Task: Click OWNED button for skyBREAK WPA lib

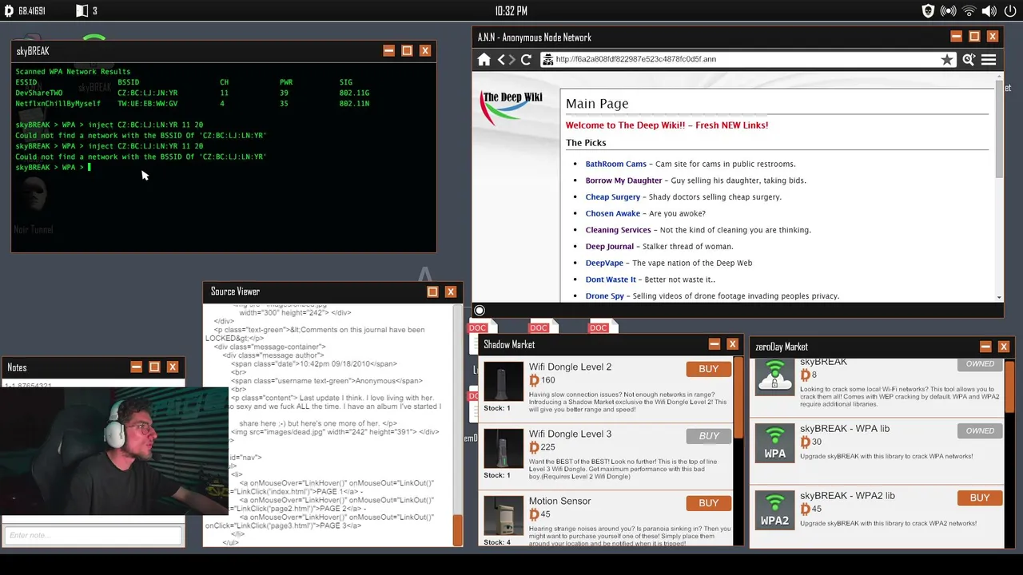Action: point(979,431)
